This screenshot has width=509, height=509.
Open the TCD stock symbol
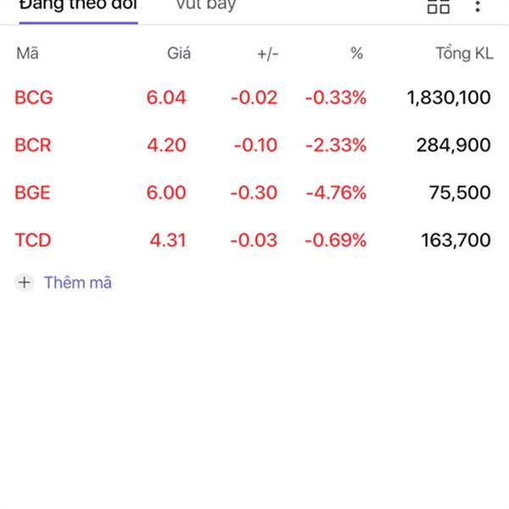pos(33,240)
